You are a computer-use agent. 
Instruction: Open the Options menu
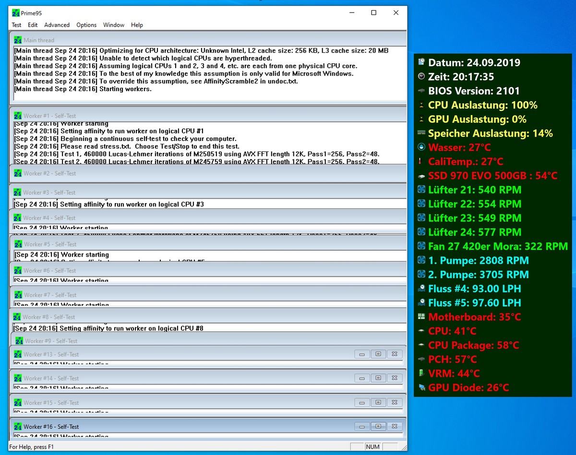pos(86,25)
